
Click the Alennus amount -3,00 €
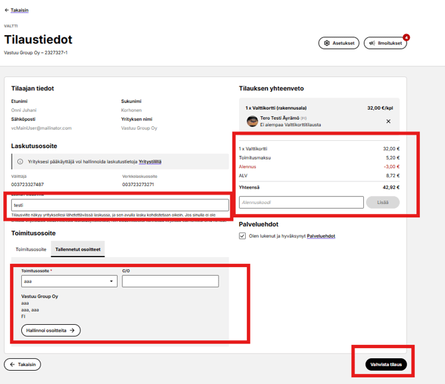point(391,167)
